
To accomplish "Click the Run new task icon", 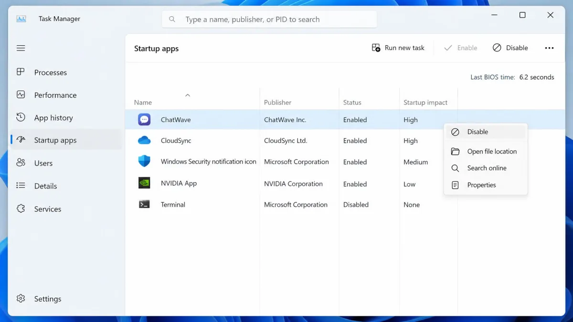I will (376, 48).
